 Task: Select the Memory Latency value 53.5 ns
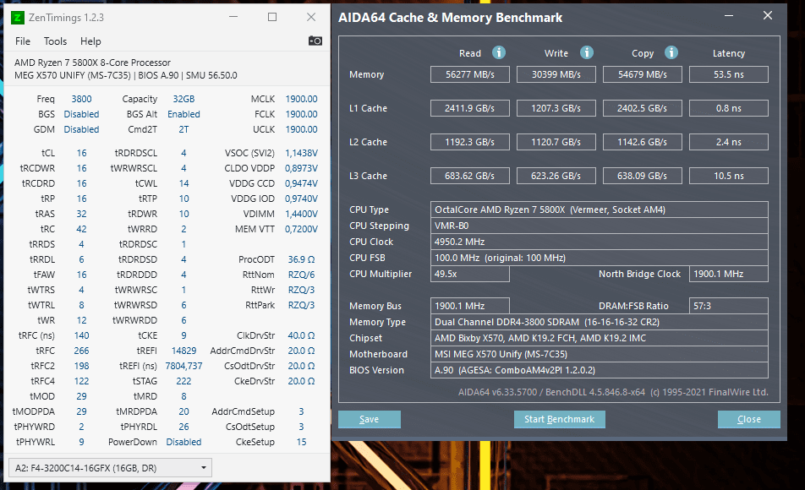tap(729, 74)
